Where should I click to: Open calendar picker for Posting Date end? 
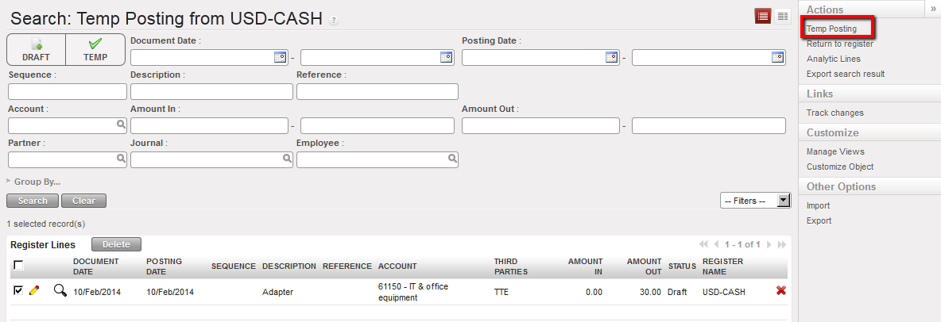click(778, 57)
